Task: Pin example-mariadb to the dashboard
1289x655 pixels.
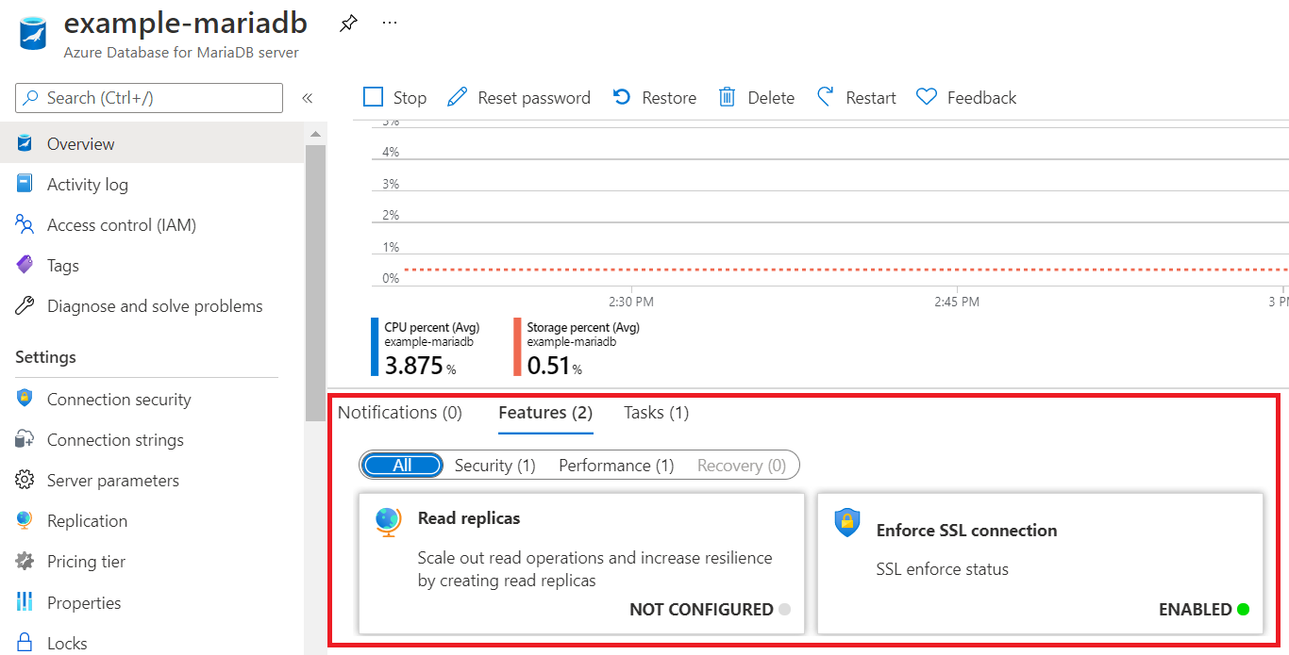Action: pyautogui.click(x=348, y=23)
